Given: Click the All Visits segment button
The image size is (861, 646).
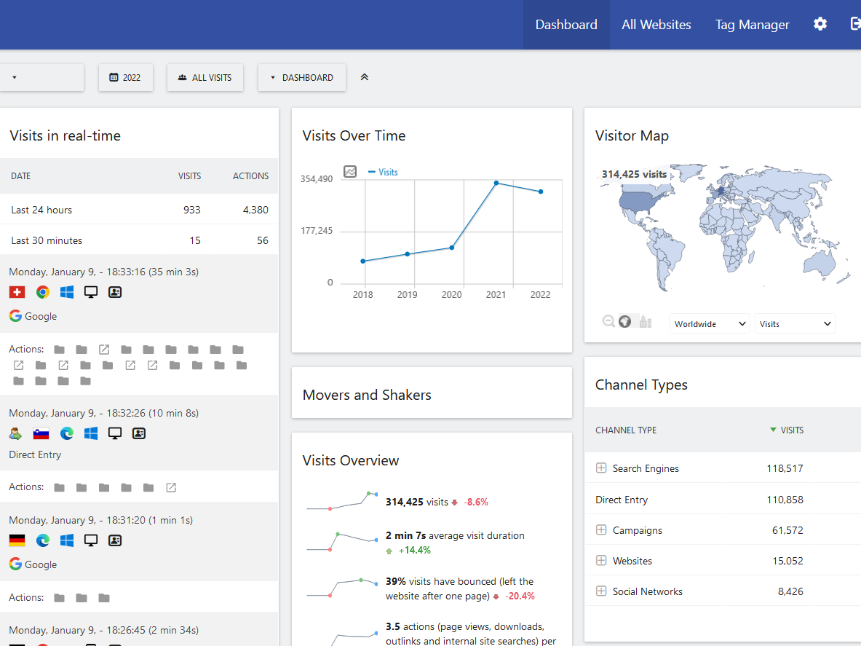Looking at the screenshot, I should coord(205,77).
